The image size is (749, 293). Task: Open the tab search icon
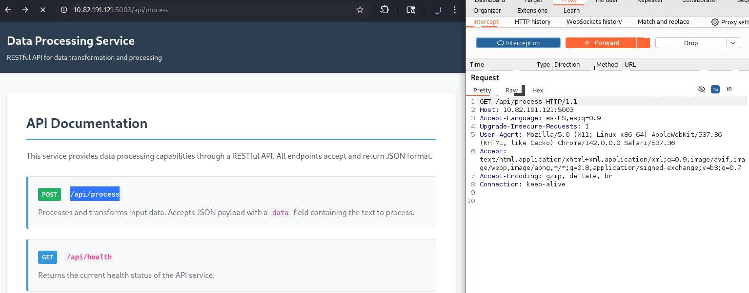point(411,10)
